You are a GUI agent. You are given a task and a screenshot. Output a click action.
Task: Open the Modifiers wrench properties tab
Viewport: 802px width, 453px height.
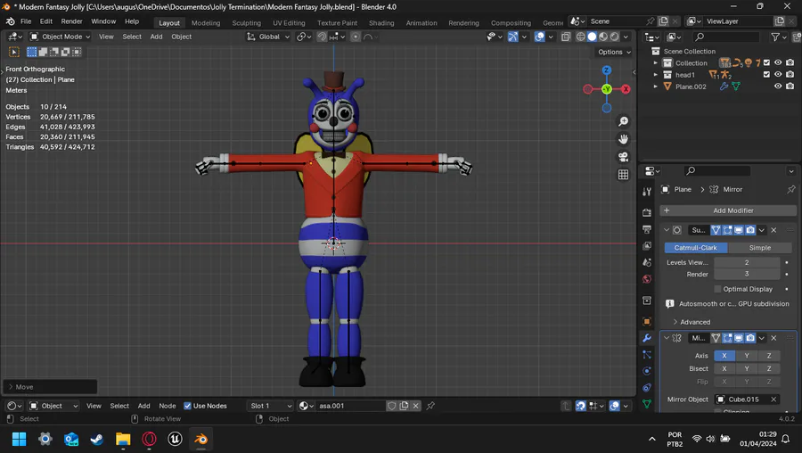[647, 338]
